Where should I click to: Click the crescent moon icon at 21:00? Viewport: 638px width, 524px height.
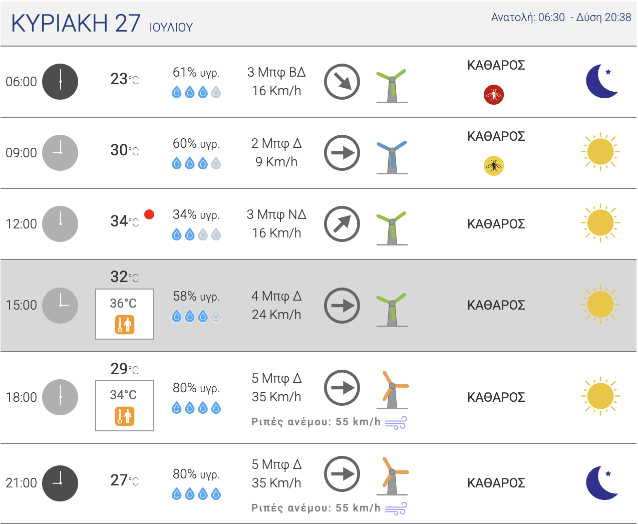point(602,483)
